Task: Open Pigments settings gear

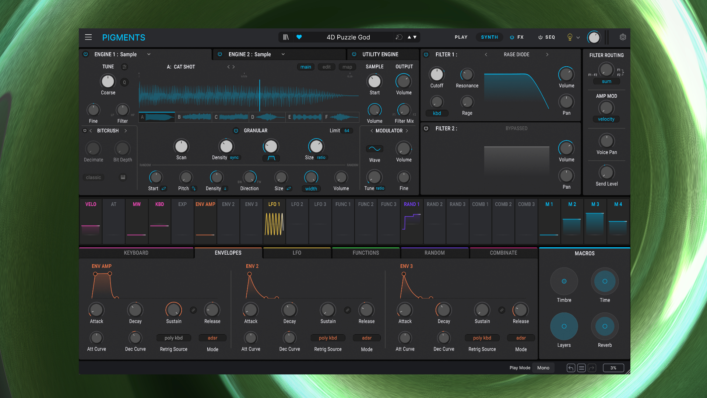Action: (x=623, y=37)
